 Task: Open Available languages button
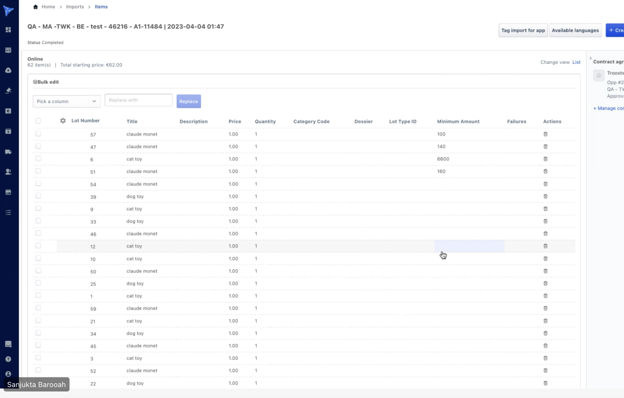click(x=575, y=30)
